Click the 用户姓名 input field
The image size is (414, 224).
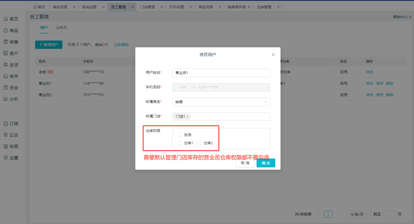[221, 73]
